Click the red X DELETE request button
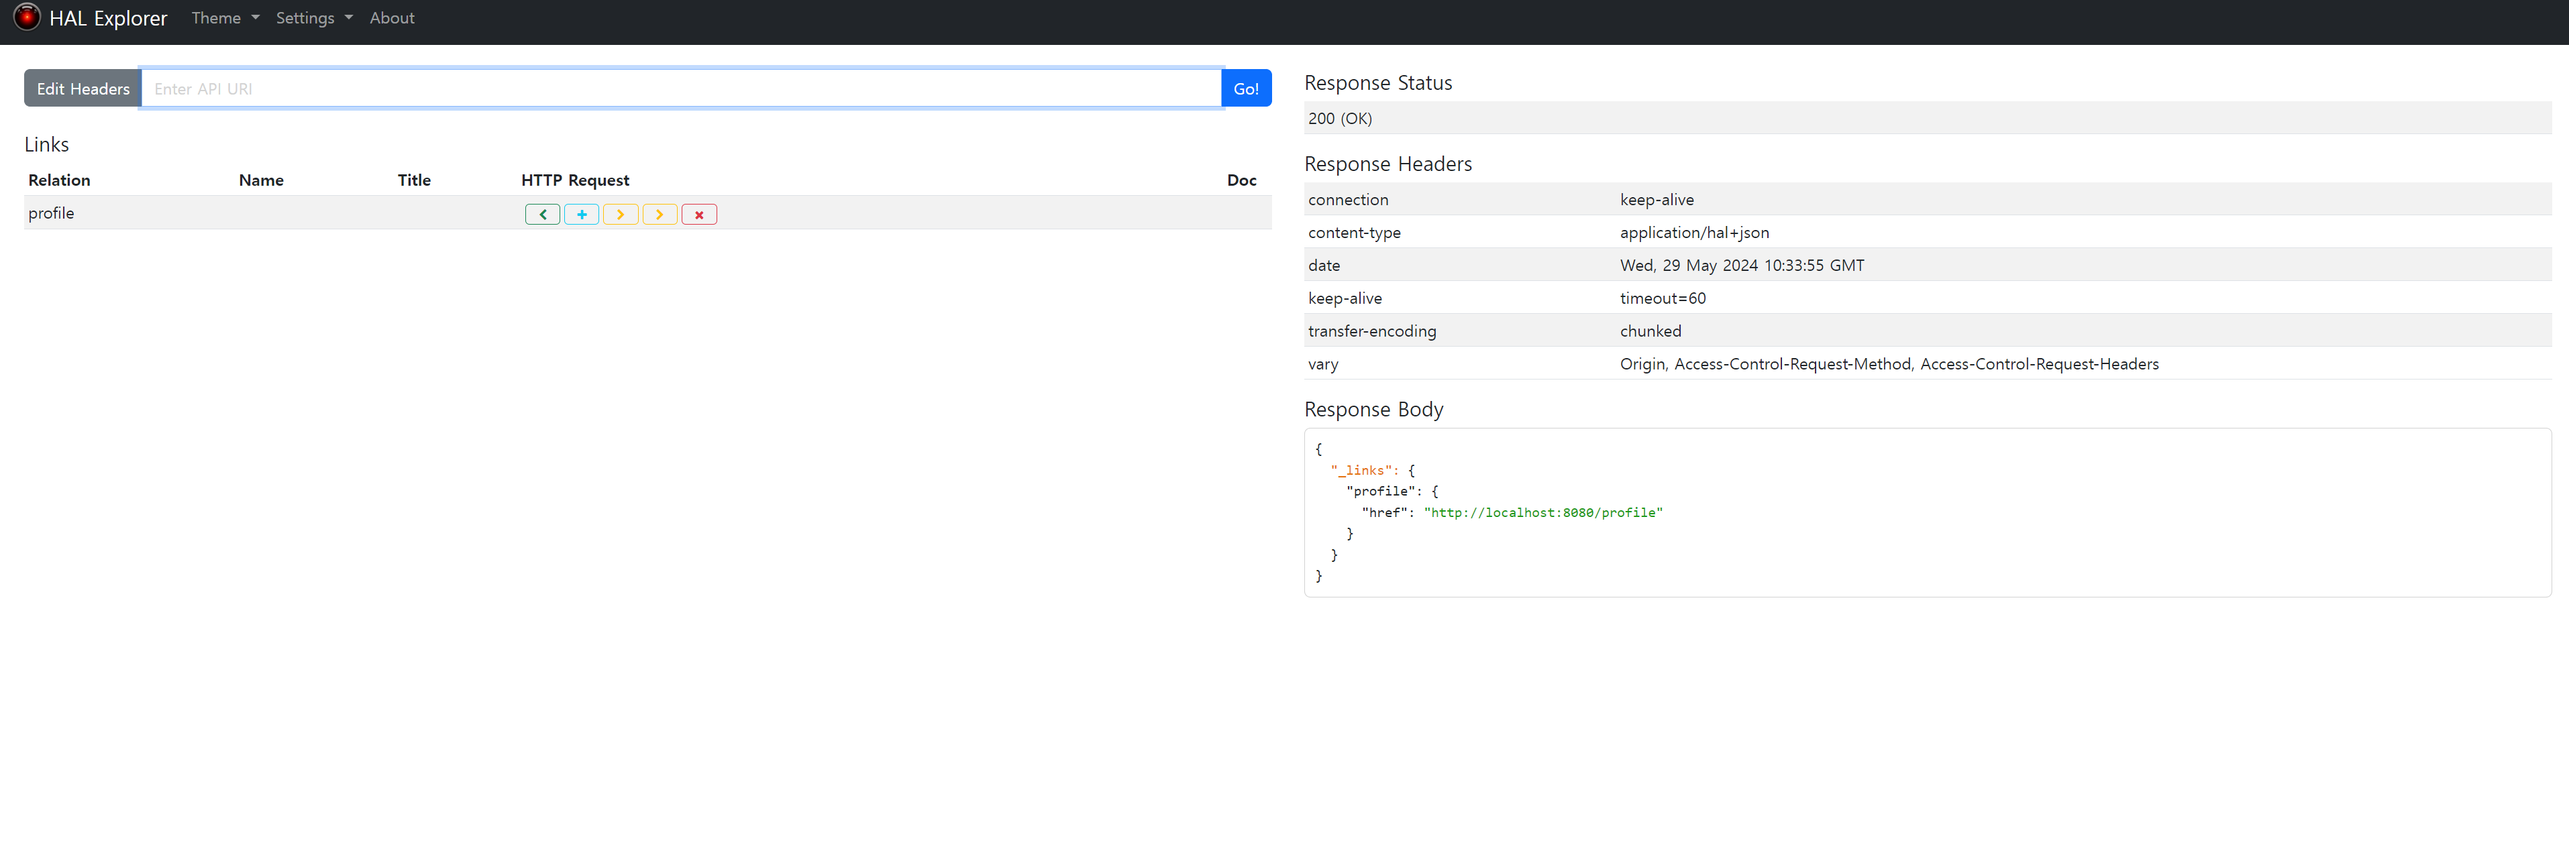 click(x=699, y=215)
